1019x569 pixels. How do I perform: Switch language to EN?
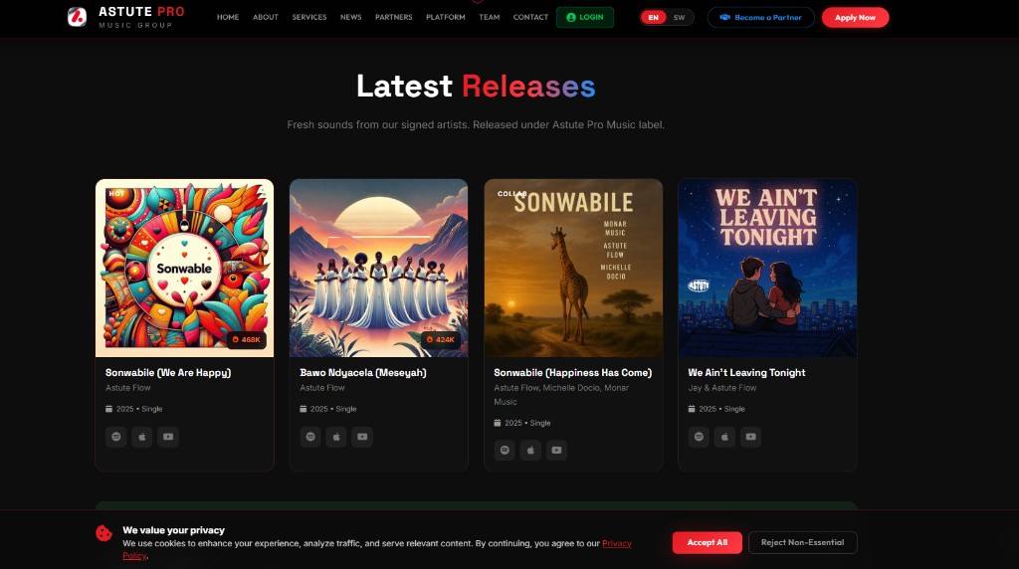[653, 18]
